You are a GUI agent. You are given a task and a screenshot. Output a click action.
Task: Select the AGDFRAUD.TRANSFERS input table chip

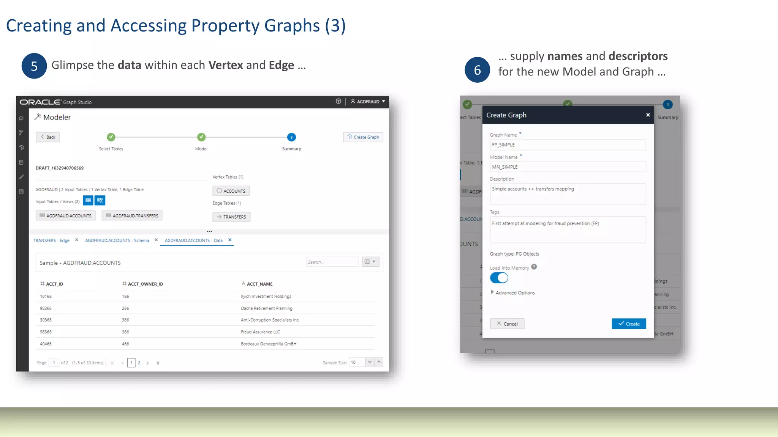[132, 215]
